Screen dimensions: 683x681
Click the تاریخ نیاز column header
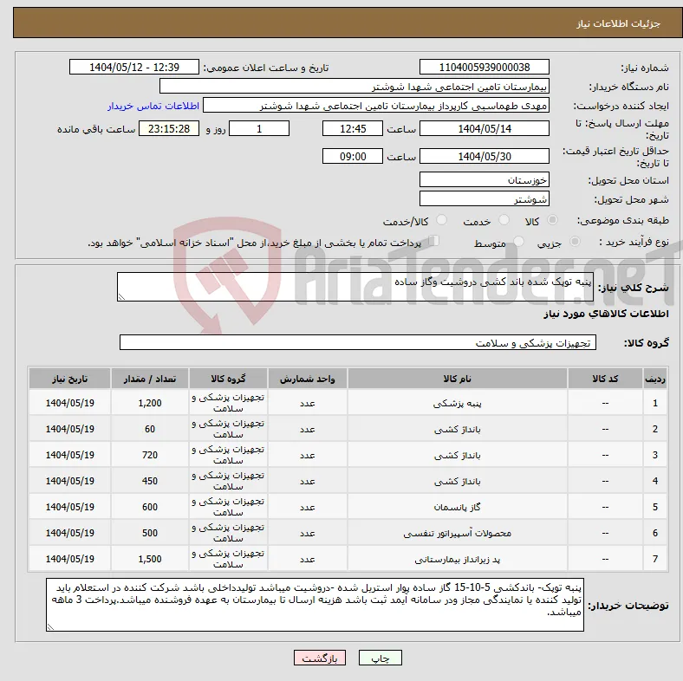[69, 379]
